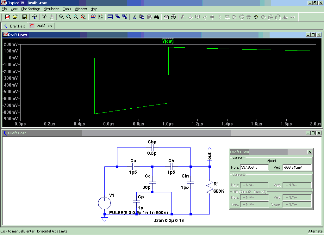Click the Run simulation icon
Viewport: 324px width, 235px height.
tap(44, 17)
